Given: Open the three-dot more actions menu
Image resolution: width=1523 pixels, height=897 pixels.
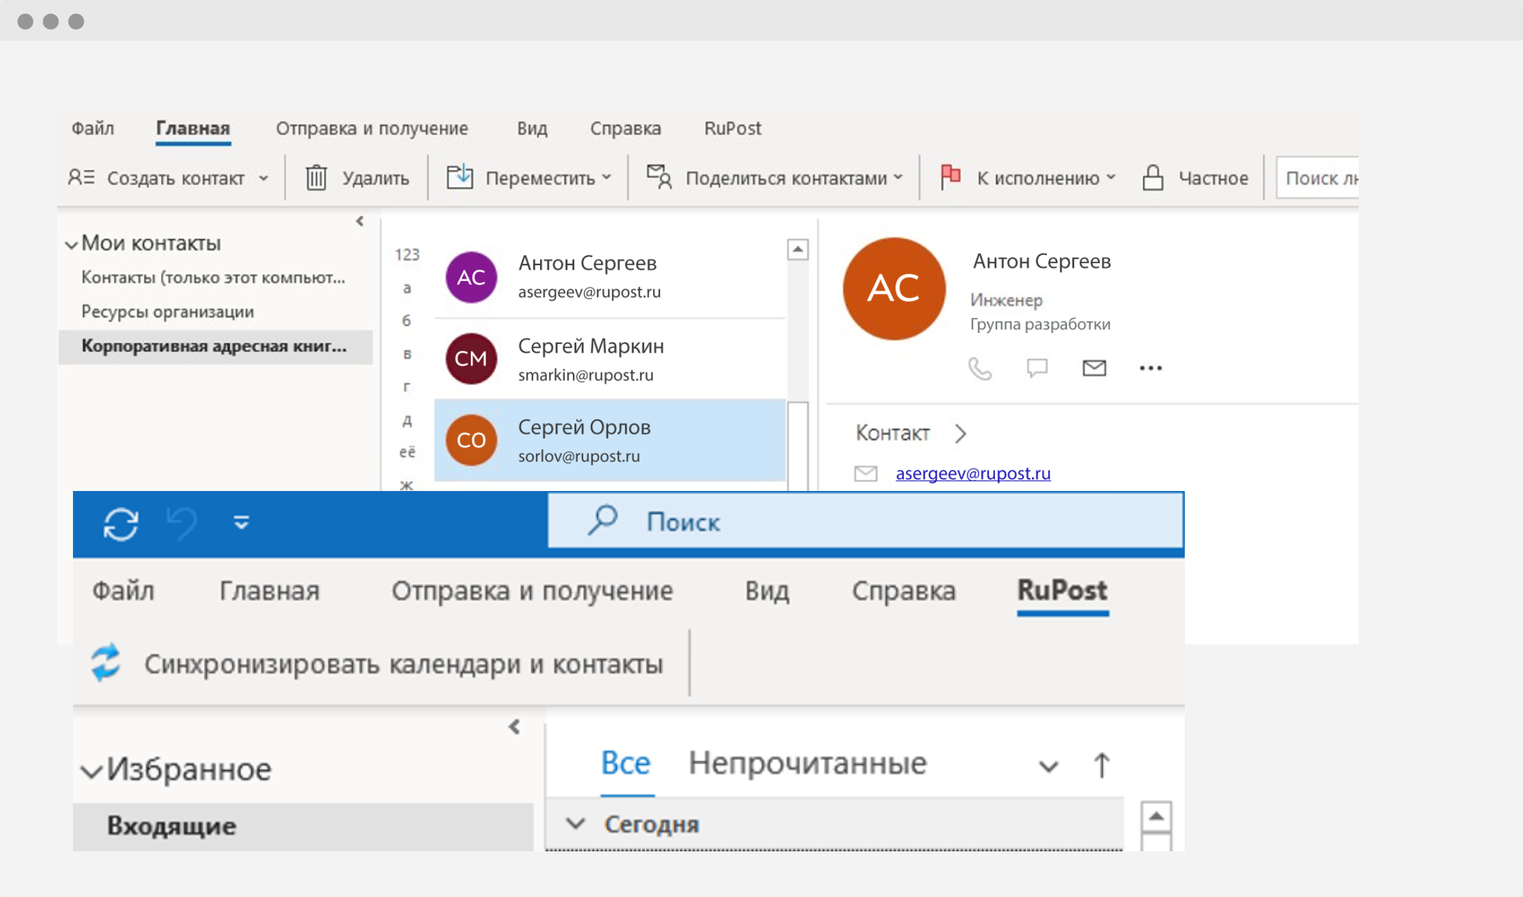Looking at the screenshot, I should pyautogui.click(x=1150, y=368).
